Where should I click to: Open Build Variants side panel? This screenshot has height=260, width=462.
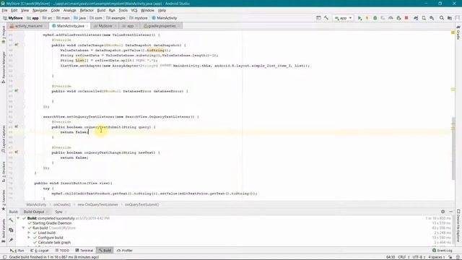4,230
